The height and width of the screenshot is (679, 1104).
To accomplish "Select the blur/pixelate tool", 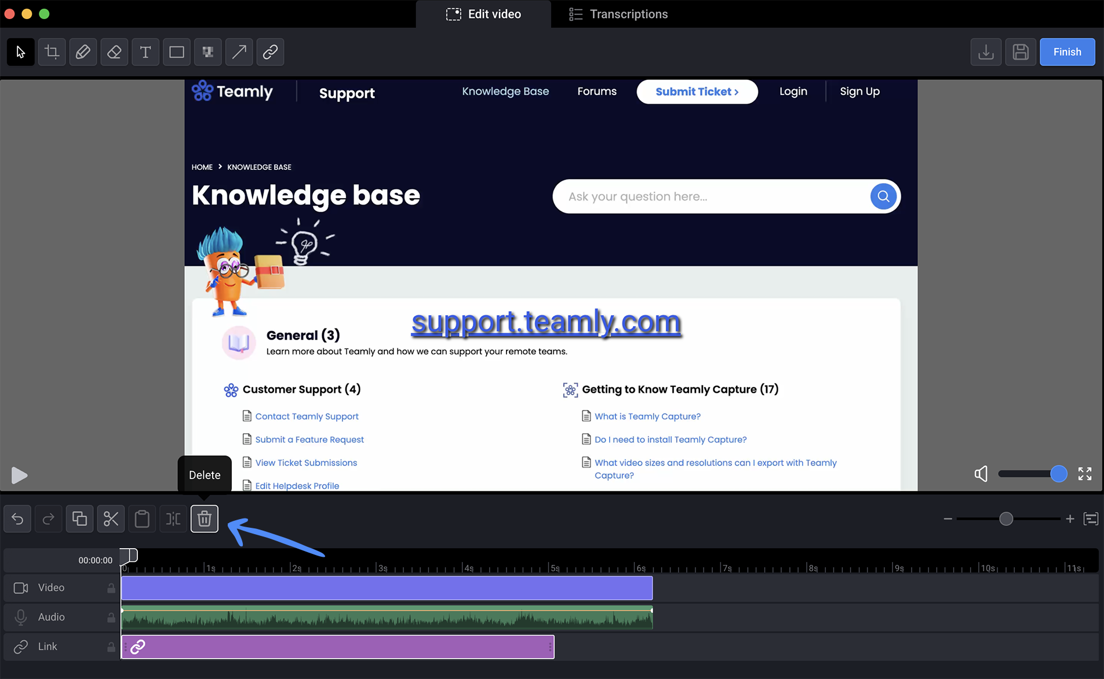I will pos(207,52).
